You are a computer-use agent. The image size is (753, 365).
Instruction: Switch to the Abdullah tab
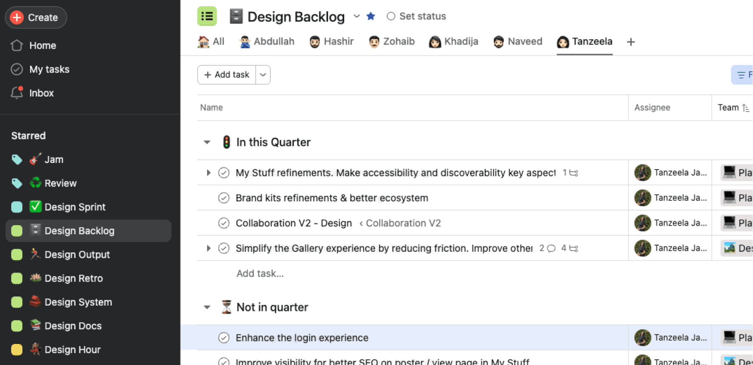pyautogui.click(x=267, y=42)
